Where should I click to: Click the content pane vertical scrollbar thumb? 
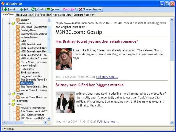pos(172,41)
